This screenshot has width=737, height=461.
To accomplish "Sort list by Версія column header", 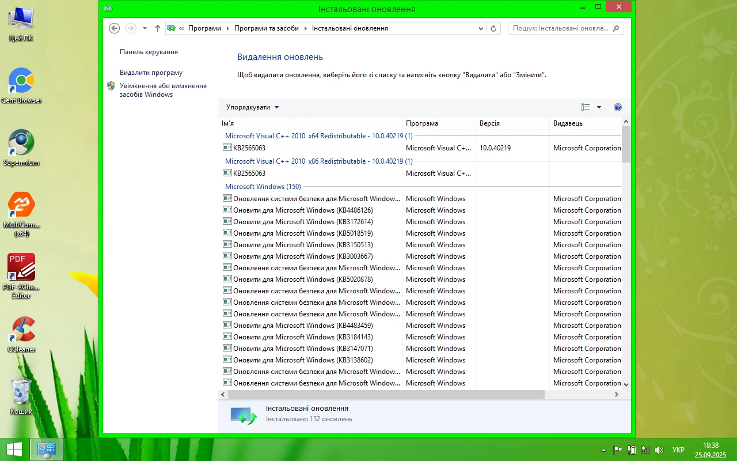I will (489, 123).
